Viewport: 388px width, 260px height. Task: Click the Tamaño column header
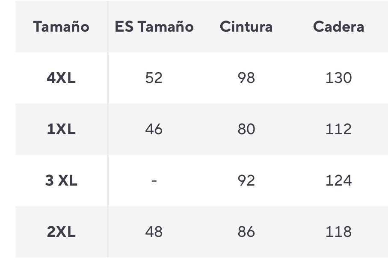[x=61, y=27]
